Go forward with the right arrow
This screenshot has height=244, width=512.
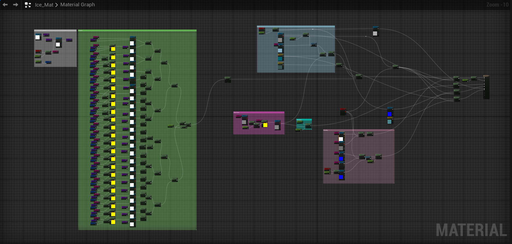coord(16,5)
